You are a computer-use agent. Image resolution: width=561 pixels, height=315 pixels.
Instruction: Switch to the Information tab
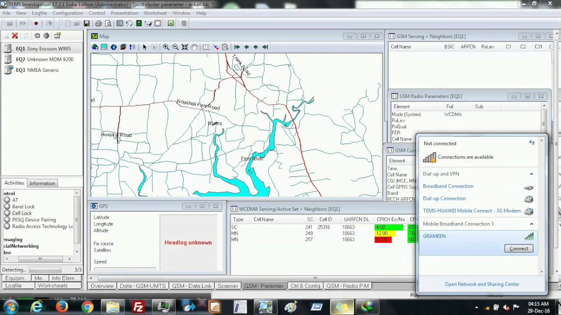tap(42, 183)
